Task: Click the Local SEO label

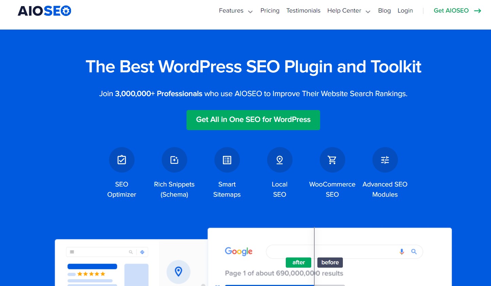Action: click(280, 189)
